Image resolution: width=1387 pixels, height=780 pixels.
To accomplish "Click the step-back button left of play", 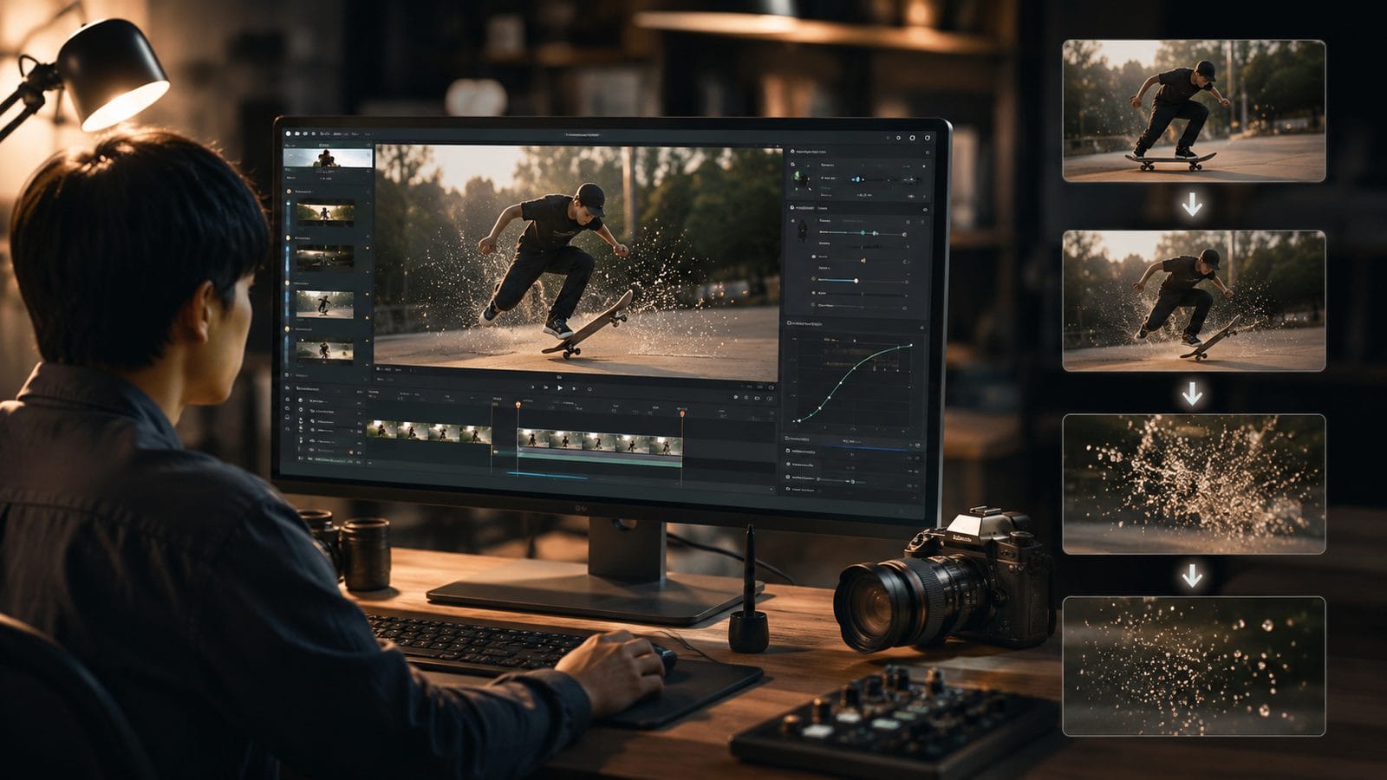I will [545, 387].
